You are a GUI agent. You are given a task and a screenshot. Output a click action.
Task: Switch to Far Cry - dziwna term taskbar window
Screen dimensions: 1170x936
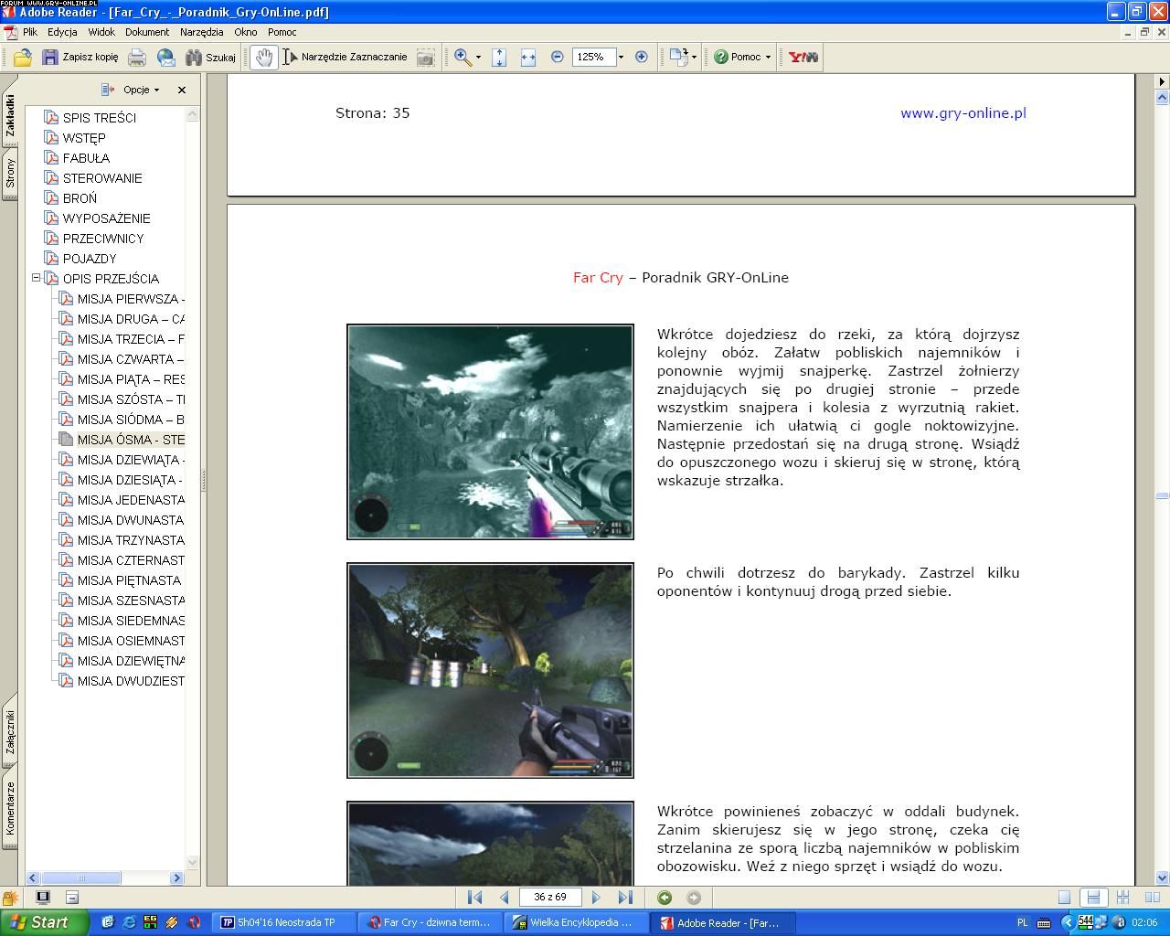(430, 922)
